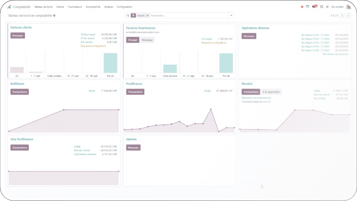The height and width of the screenshot is (201, 357).
Task: Click the Cette semaine bar in Factures fournisseurs chart
Action: [170, 69]
